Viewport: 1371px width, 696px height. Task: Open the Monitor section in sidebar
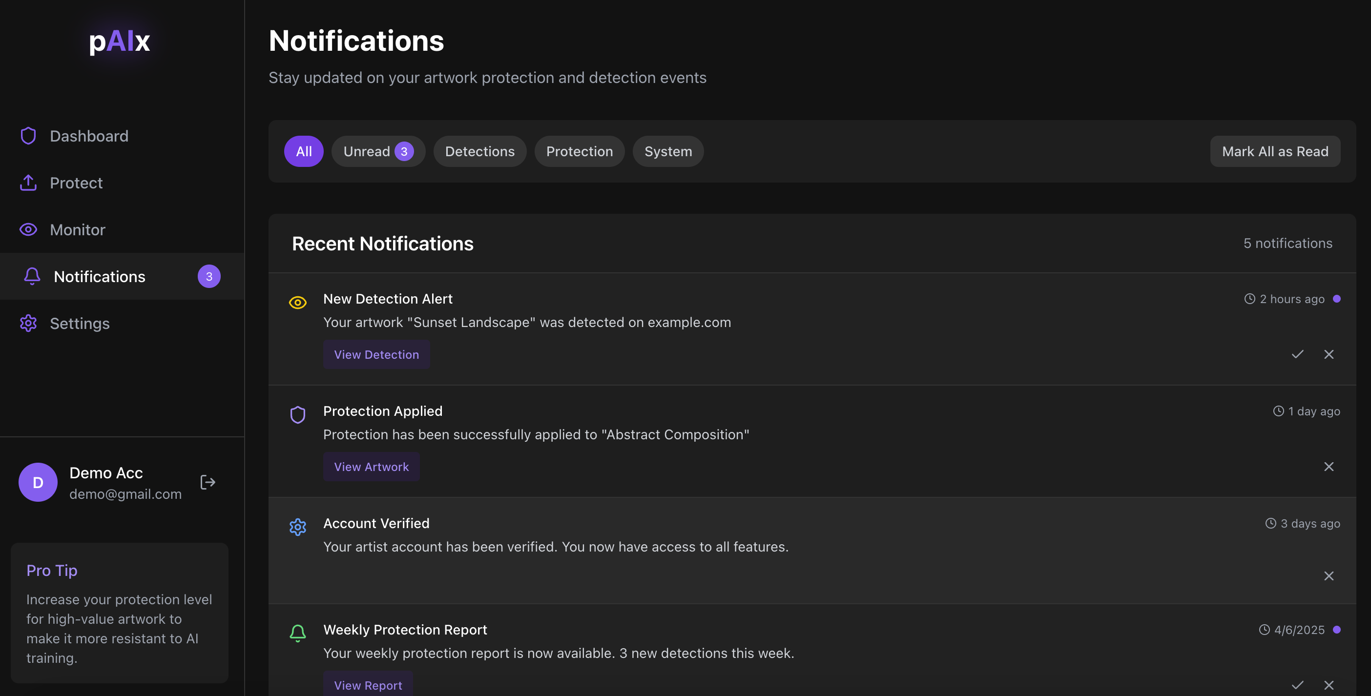click(78, 230)
